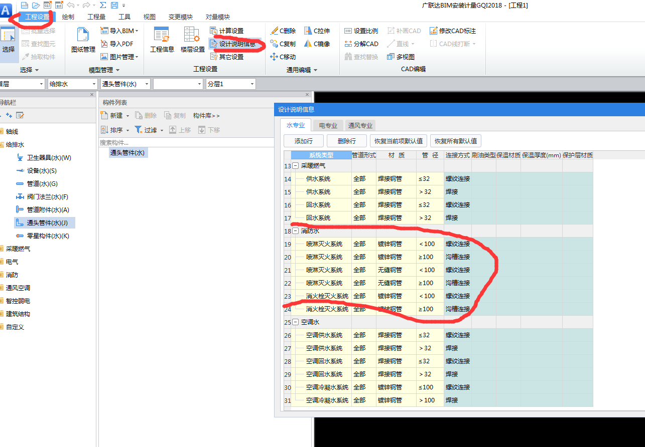645x447 pixels.
Task: Select the C删除 delete tool
Action: click(x=283, y=31)
